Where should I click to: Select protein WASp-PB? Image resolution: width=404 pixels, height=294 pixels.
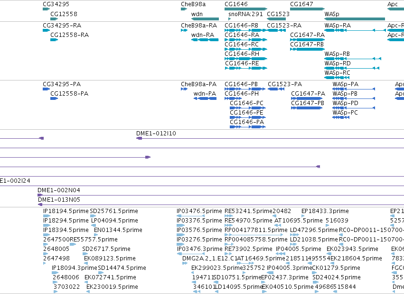click(354, 98)
